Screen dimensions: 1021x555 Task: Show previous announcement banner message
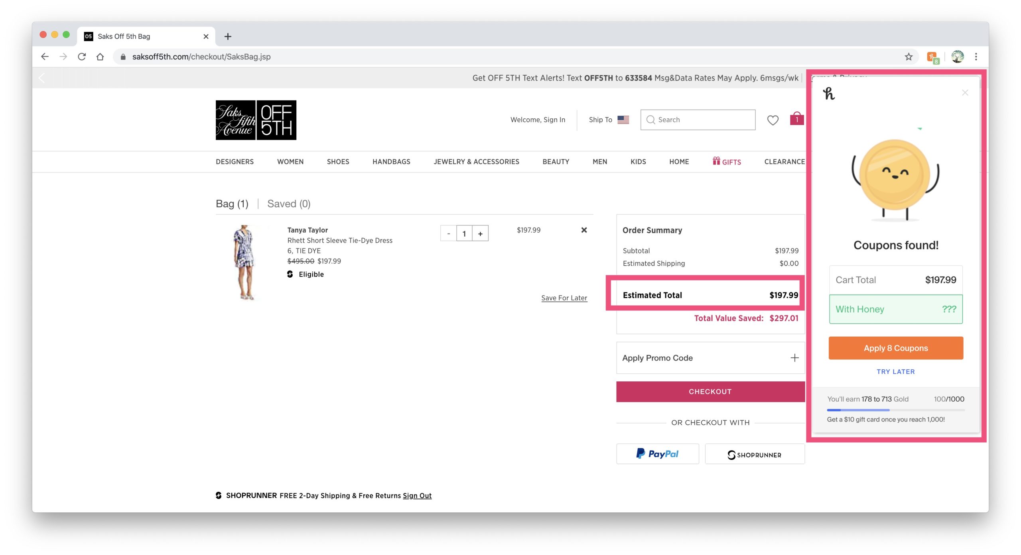click(x=41, y=78)
